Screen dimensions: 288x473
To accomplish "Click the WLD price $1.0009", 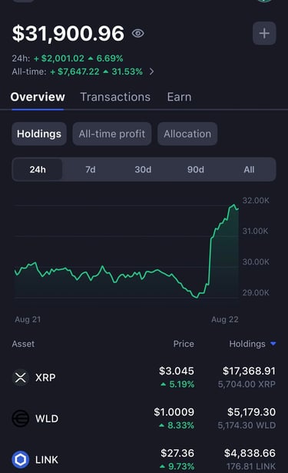I will point(174,411).
